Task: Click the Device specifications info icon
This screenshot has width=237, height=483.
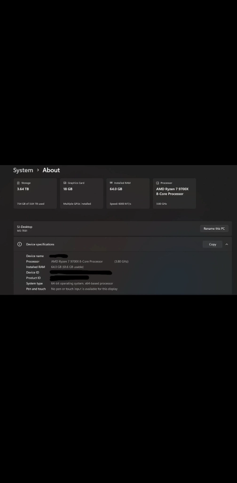Action: point(20,244)
